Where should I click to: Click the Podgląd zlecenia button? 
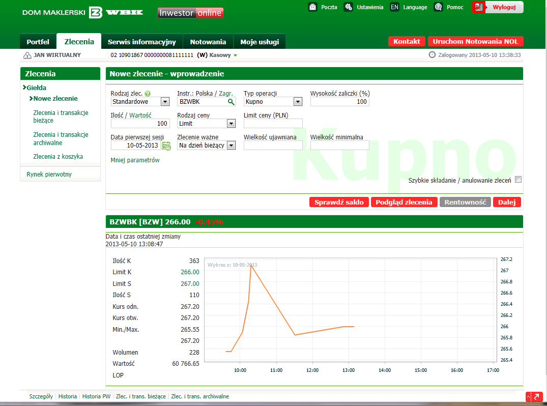[x=404, y=202]
